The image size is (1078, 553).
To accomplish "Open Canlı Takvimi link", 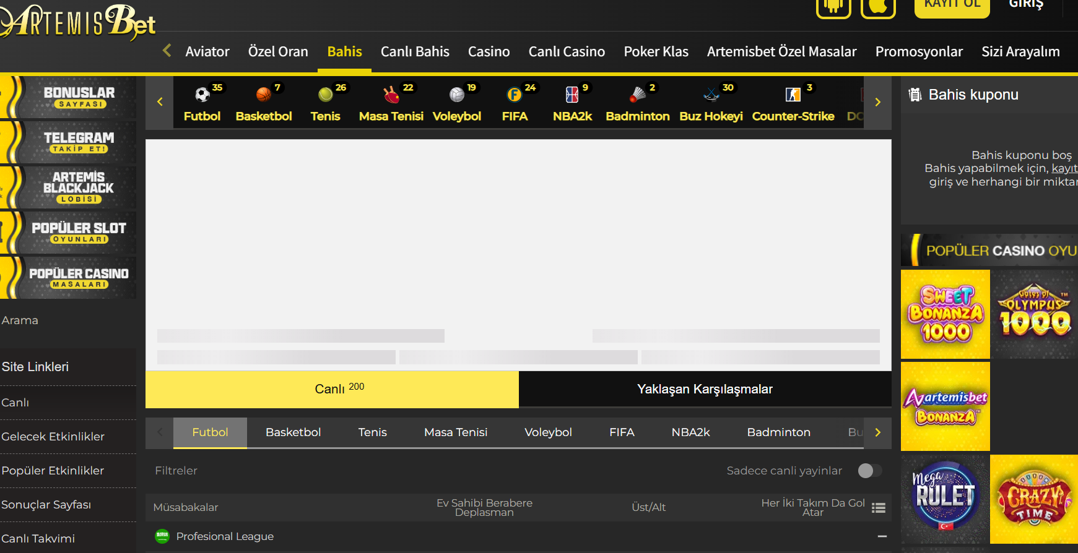I will pos(68,538).
